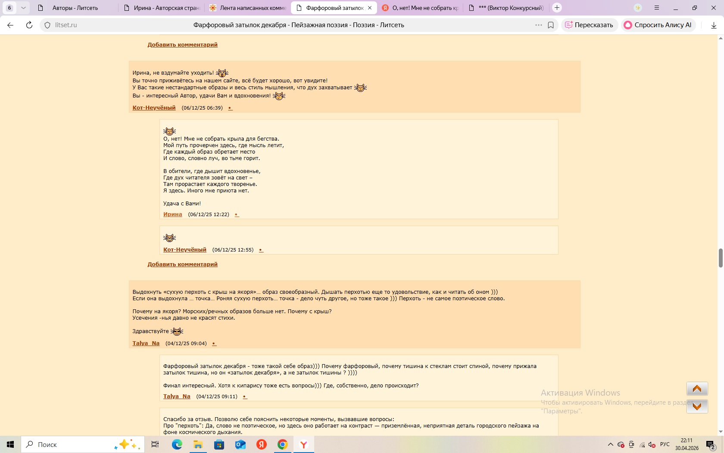Open Talya_Na profile from the 09:11 reply

(177, 396)
